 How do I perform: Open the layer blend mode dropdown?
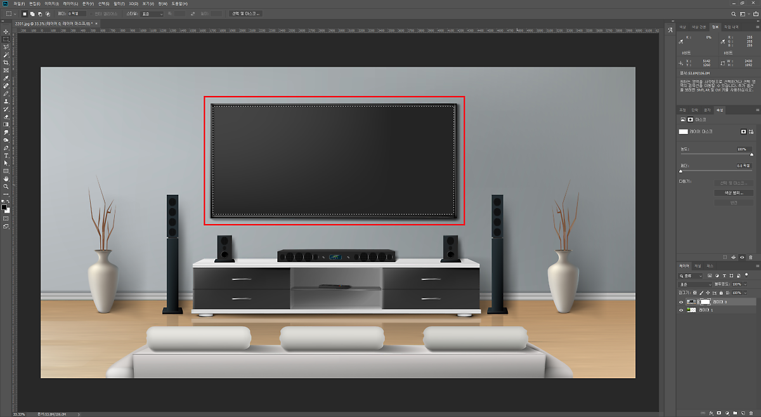point(694,284)
